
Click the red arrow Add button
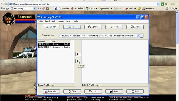coord(77,54)
